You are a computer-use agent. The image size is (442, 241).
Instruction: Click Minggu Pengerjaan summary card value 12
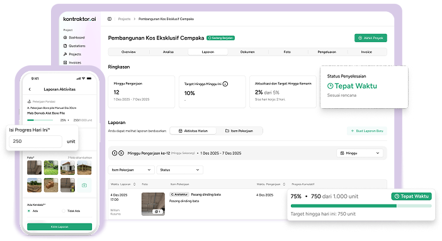coord(116,92)
